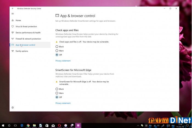This screenshot has height=128, width=192.
Task: Open the Action Center notification icon
Action: pos(187,126)
